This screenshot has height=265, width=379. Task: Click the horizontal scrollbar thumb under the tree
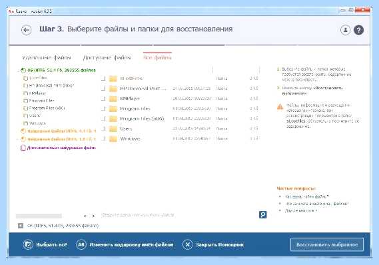[x=39, y=216]
